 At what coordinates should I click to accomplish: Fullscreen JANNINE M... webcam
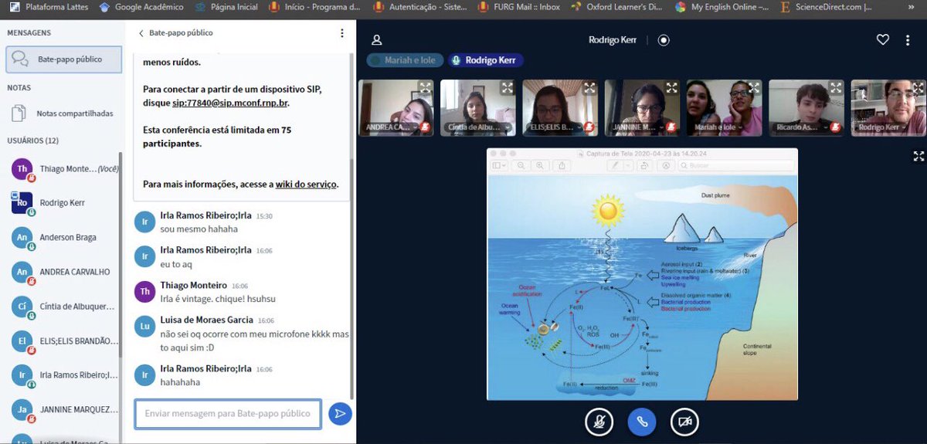(x=671, y=87)
